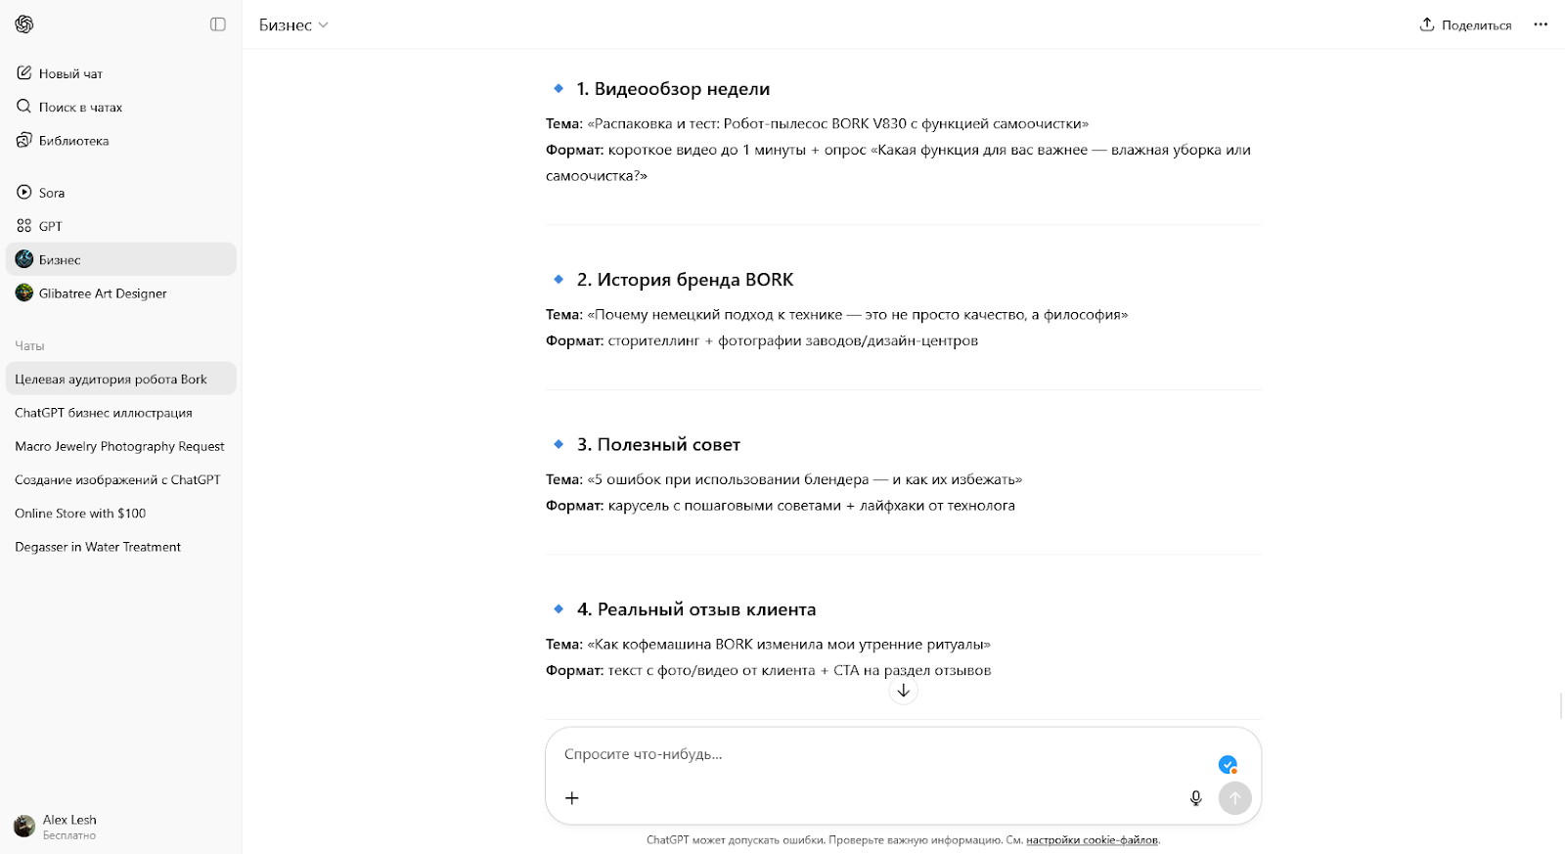Activate the microphone dictation icon

pyautogui.click(x=1195, y=798)
